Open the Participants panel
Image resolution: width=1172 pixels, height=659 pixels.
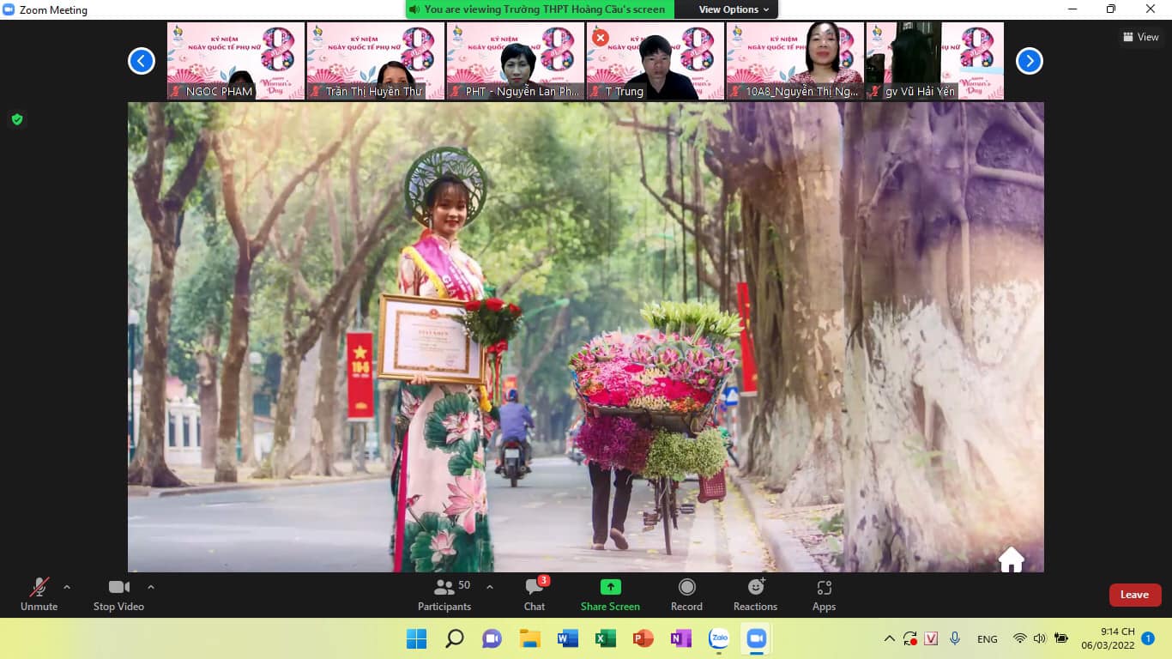pyautogui.click(x=444, y=595)
